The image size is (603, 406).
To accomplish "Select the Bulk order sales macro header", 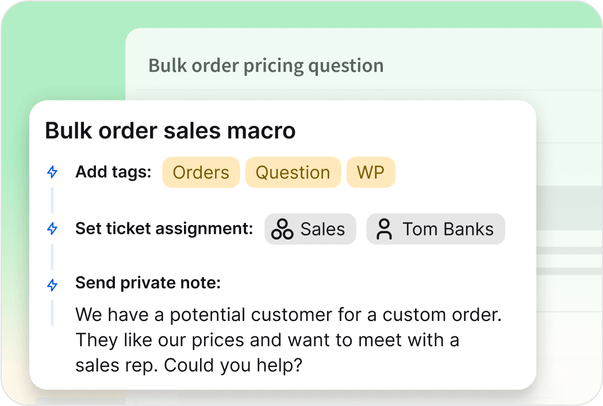I will coord(170,130).
